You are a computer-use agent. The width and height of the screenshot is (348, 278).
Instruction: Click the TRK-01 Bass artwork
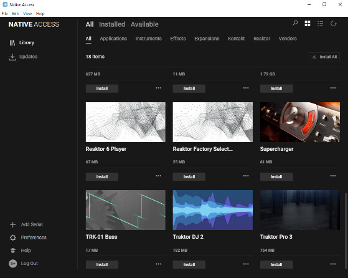(x=126, y=210)
